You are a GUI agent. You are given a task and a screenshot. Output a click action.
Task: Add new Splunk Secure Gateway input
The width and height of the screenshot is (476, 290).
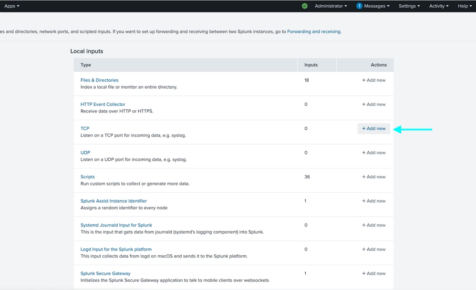tap(374, 273)
